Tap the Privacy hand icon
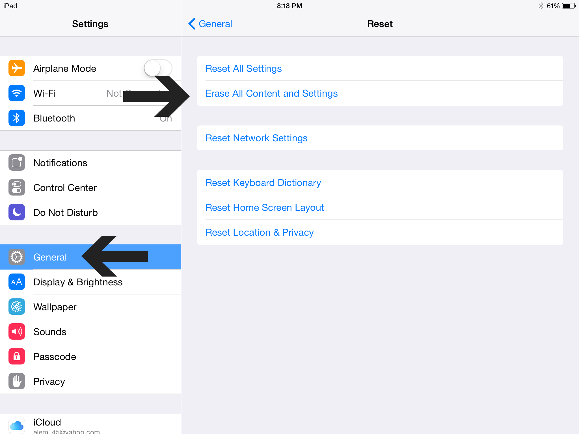This screenshot has height=434, width=579. point(17,381)
